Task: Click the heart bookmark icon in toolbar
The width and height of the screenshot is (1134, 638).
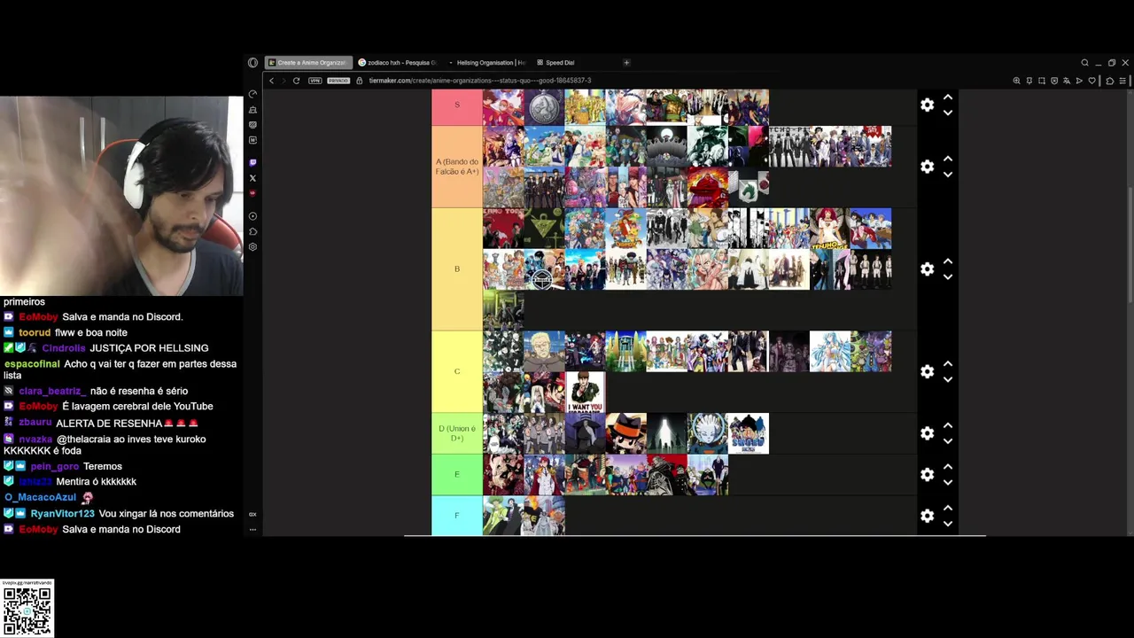Action: [x=1091, y=81]
